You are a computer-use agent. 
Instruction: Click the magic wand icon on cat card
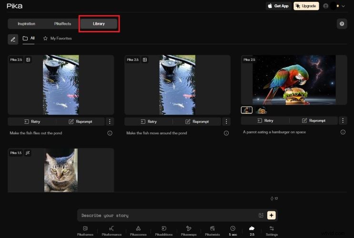28,153
